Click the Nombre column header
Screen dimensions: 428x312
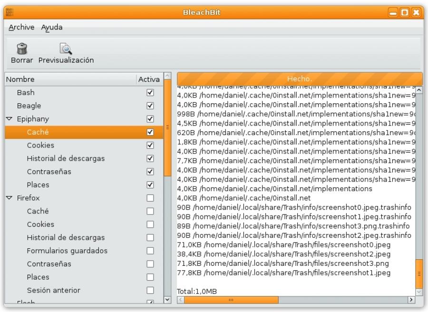pos(70,79)
